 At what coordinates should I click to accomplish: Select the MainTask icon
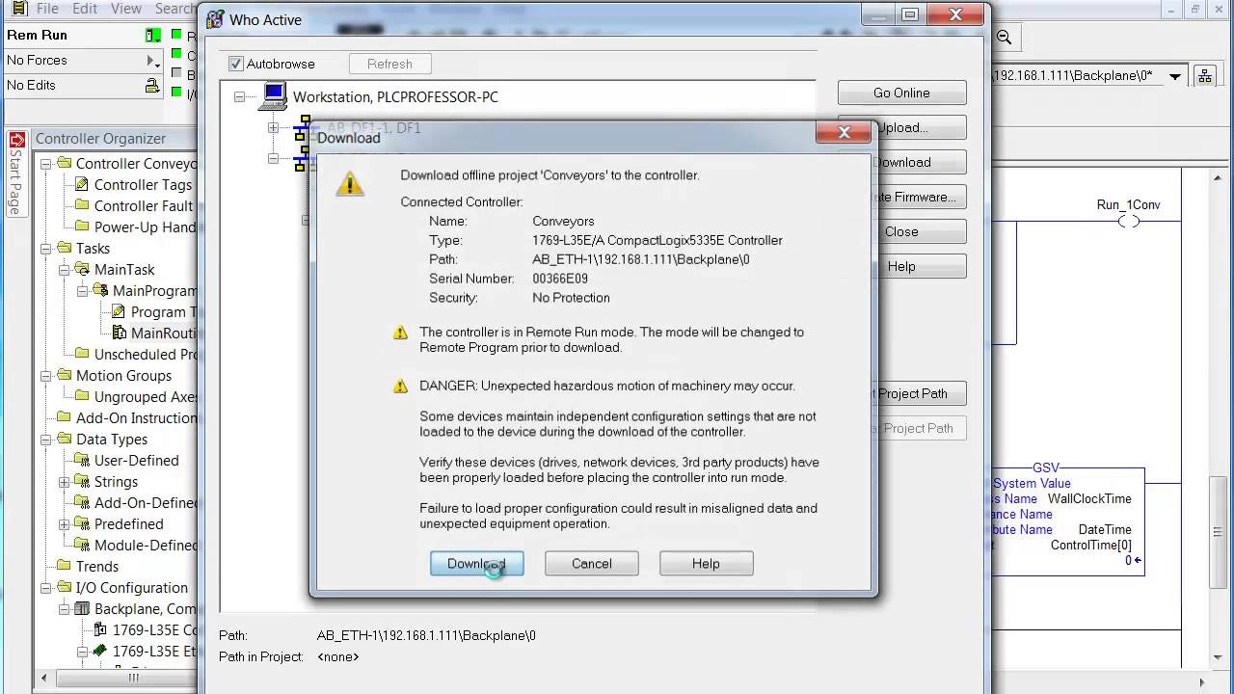82,269
